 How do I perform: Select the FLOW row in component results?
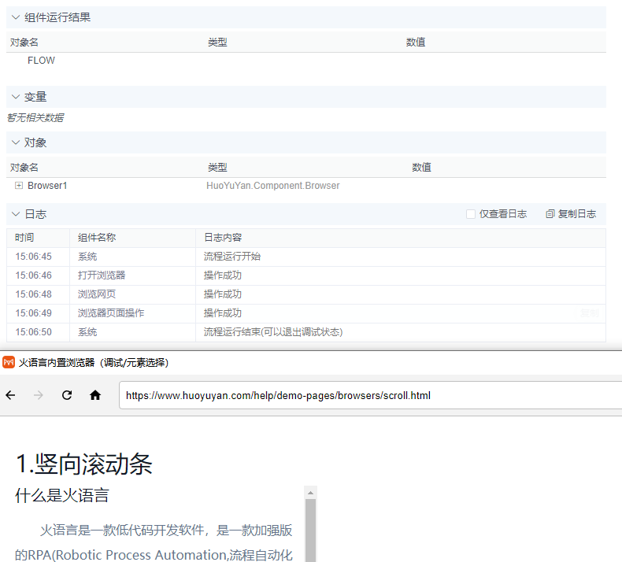click(x=305, y=61)
